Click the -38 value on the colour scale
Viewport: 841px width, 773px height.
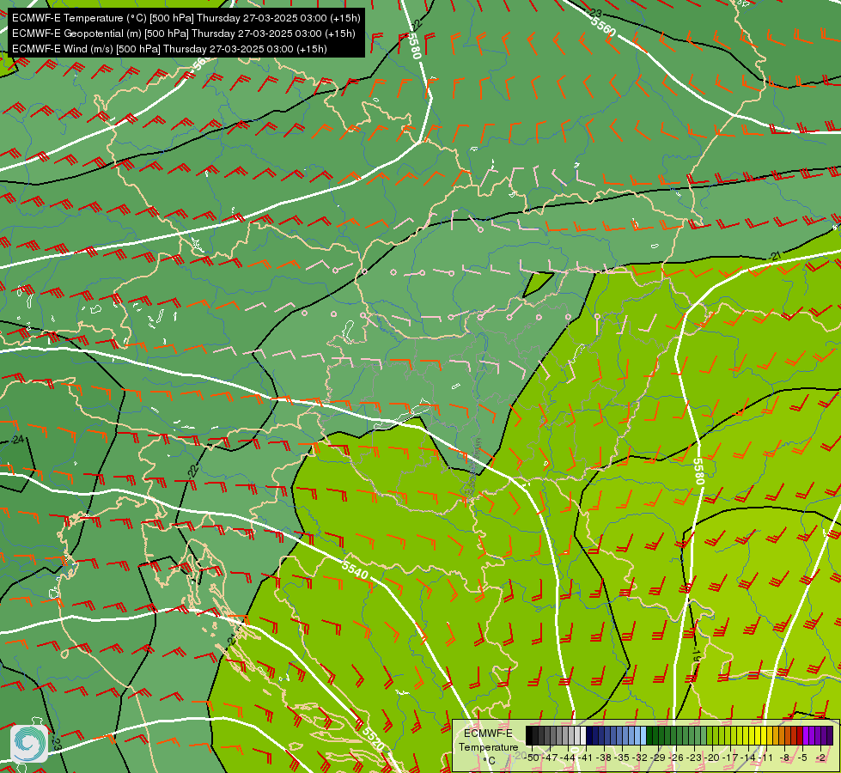[604, 758]
